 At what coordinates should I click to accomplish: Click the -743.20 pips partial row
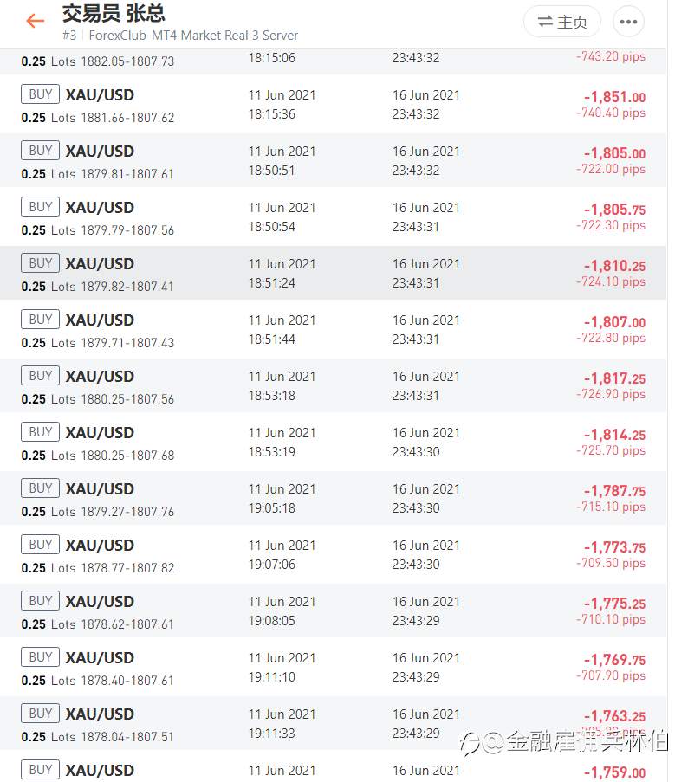(x=334, y=61)
